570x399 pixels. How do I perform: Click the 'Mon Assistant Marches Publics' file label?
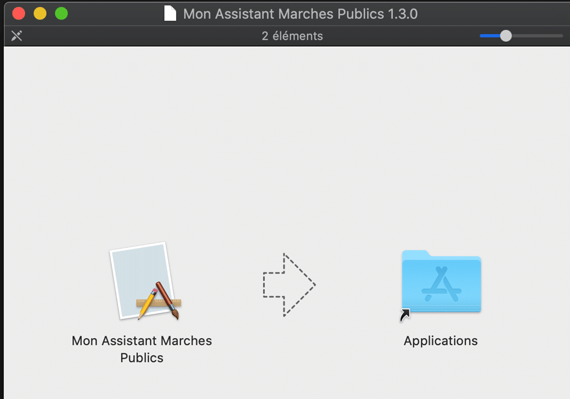(142, 349)
